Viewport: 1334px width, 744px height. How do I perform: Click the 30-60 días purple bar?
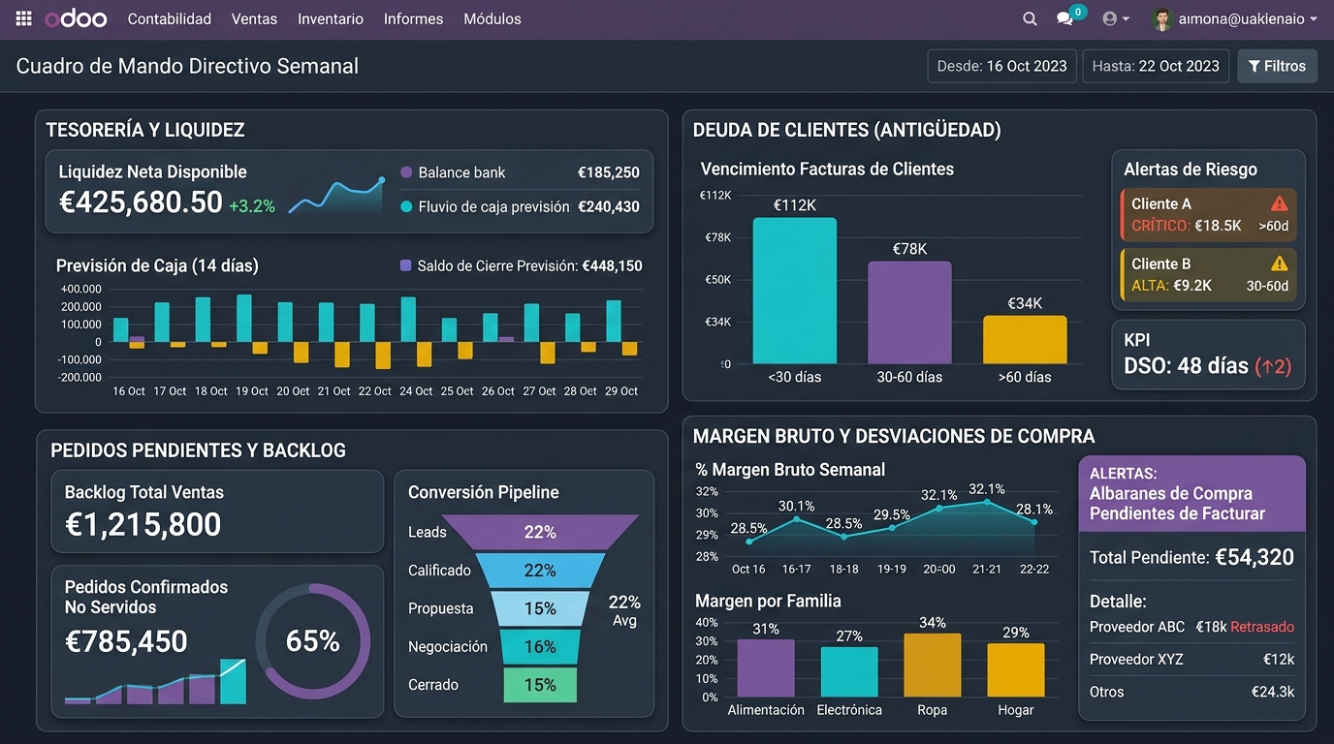click(x=909, y=313)
